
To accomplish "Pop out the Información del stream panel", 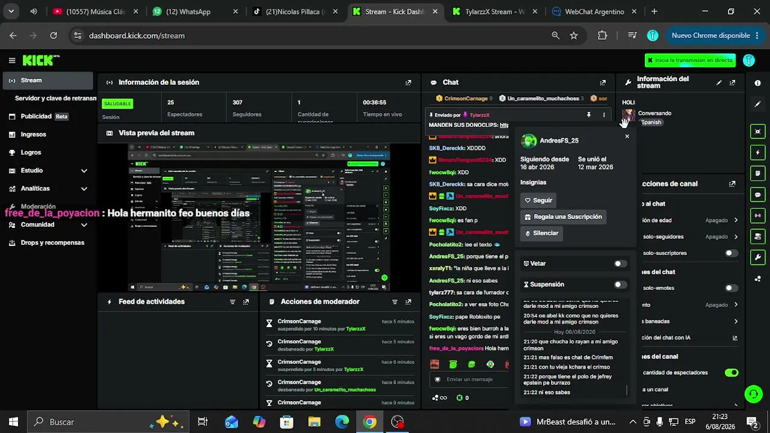I will [x=732, y=82].
